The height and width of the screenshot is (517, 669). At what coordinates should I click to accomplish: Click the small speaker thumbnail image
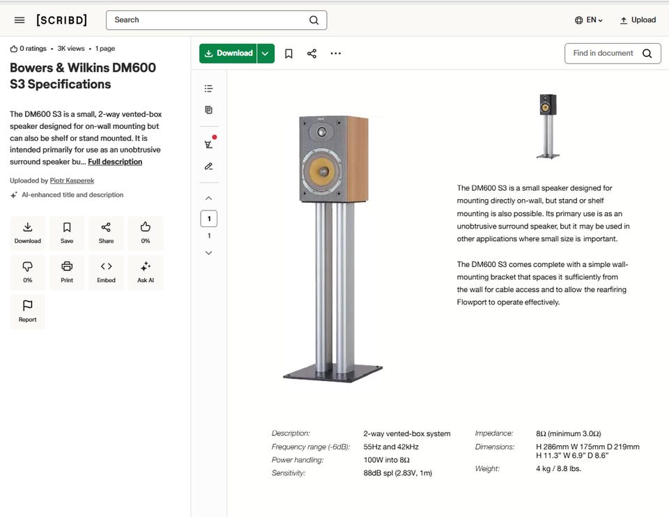click(548, 126)
